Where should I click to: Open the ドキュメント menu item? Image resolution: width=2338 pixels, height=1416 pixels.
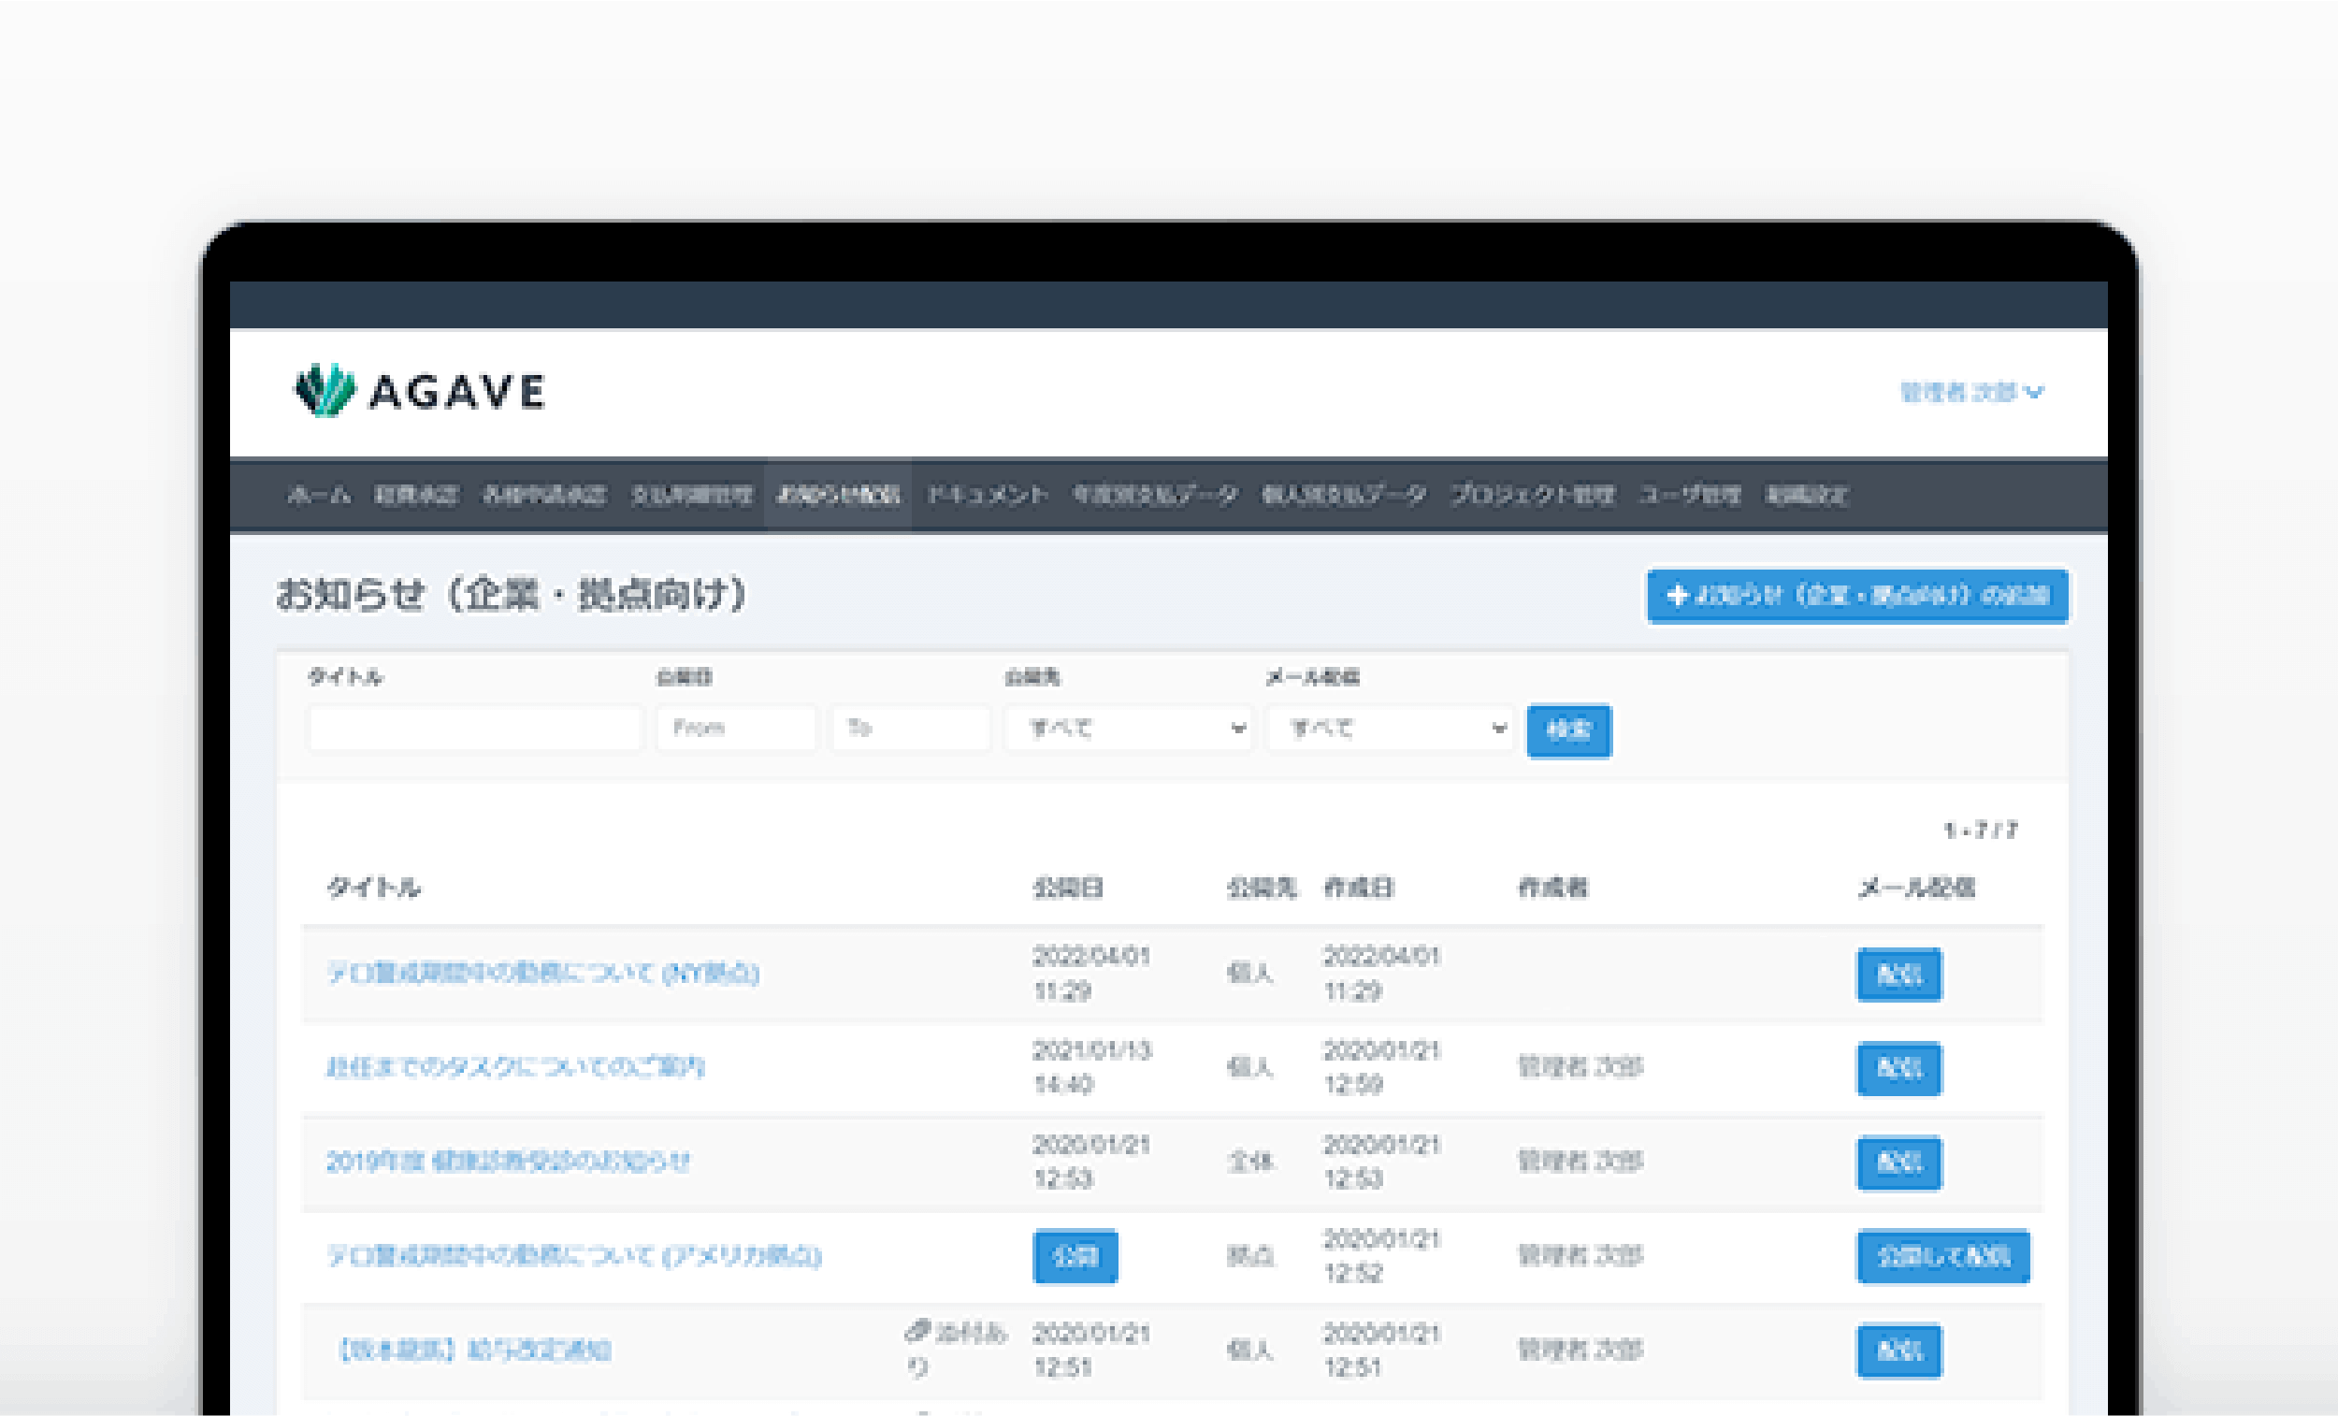[x=987, y=495]
